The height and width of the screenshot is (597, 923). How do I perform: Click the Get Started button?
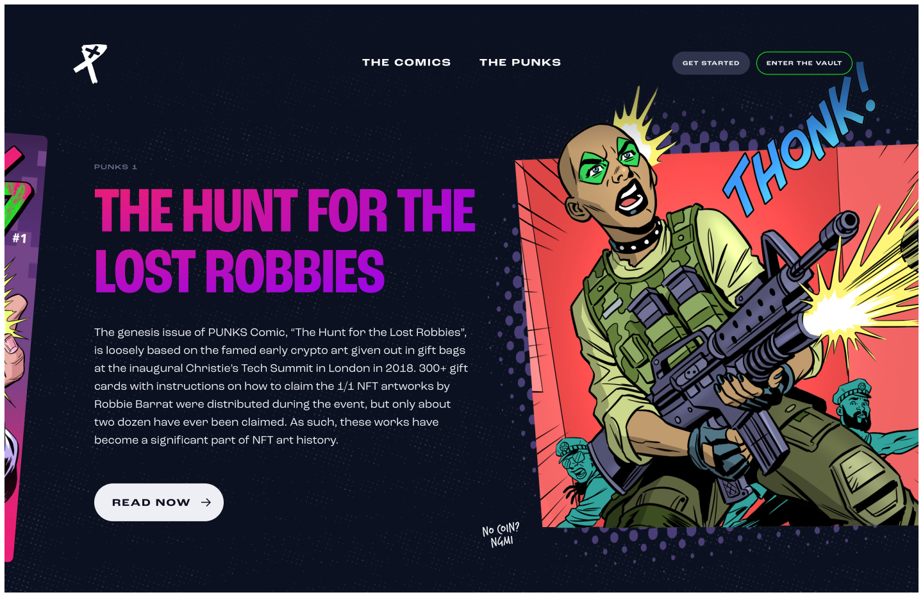click(x=711, y=63)
